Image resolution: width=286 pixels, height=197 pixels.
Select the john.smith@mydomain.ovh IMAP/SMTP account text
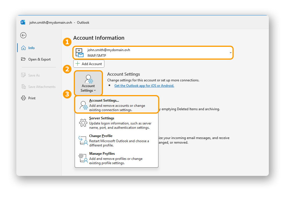(109, 53)
